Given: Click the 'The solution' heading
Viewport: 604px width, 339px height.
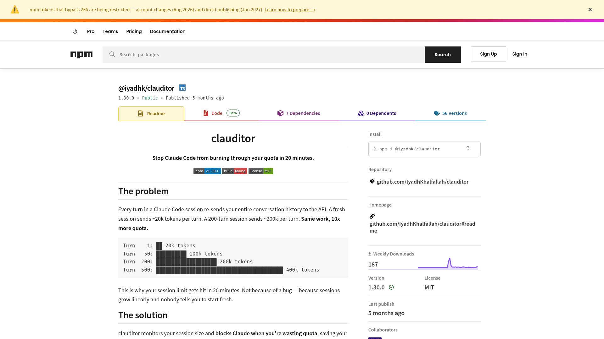Looking at the screenshot, I should pyautogui.click(x=143, y=315).
